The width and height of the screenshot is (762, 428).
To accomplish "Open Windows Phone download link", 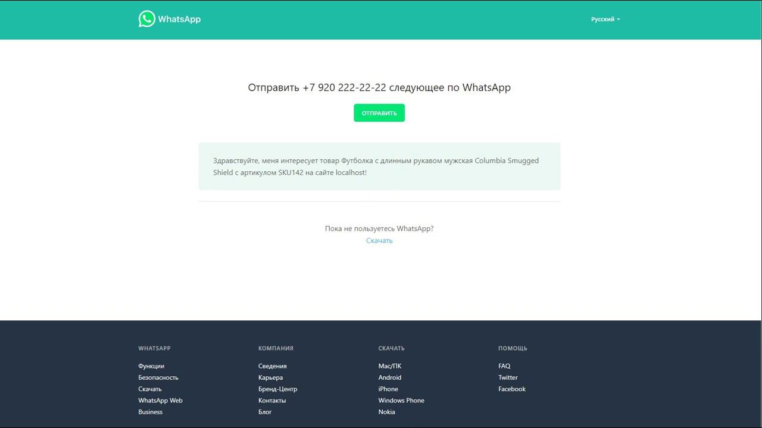I will [x=401, y=401].
